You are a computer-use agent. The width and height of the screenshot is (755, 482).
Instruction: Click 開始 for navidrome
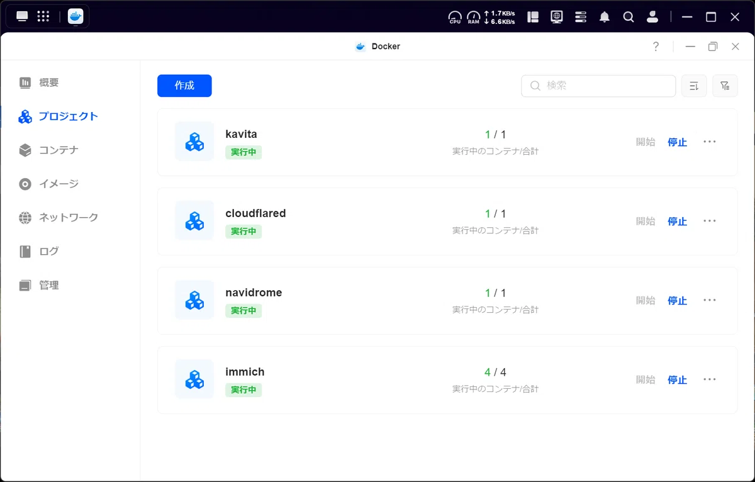tap(646, 301)
